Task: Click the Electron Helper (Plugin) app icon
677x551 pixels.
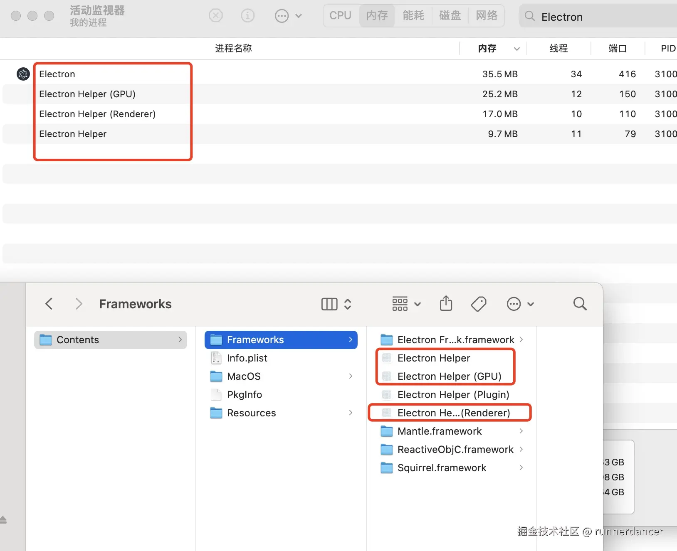Action: 387,394
